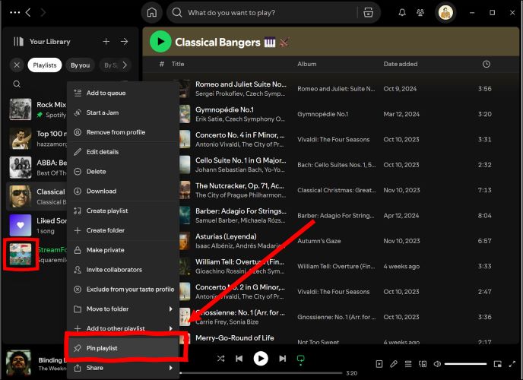Expand the Move to folder submenu
Viewport: 523px width, 380px height.
pos(123,309)
